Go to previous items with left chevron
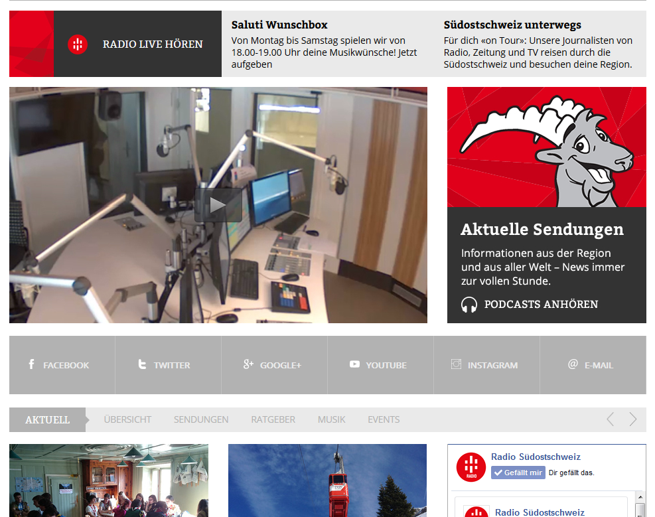The height and width of the screenshot is (517, 655). tap(611, 419)
